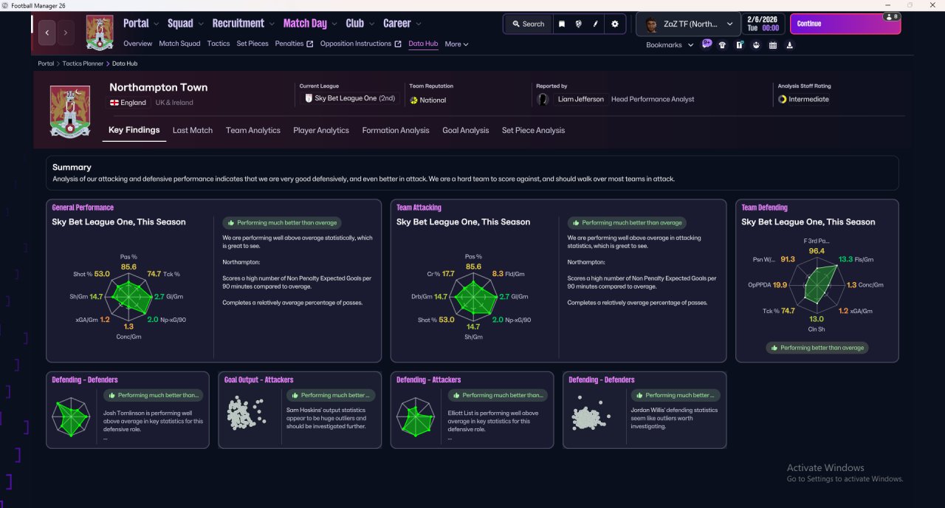Screen dimensions: 945x508
Task: Open the Jordan Willis Defending - Defenders card
Action: [x=645, y=410]
